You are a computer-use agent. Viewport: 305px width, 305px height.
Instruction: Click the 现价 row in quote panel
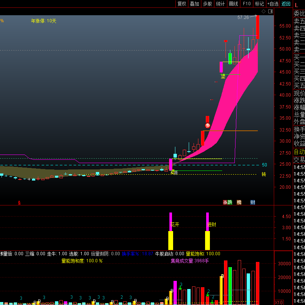pyautogui.click(x=299, y=93)
